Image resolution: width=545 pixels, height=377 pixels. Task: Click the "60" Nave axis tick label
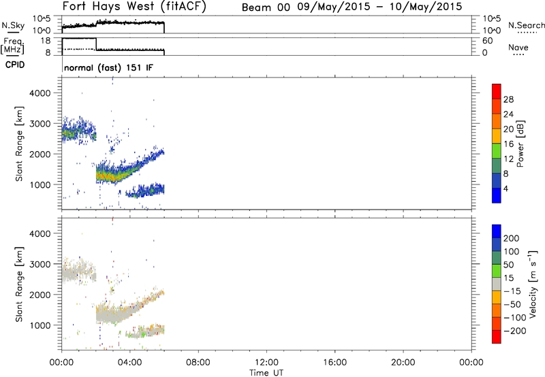[487, 41]
